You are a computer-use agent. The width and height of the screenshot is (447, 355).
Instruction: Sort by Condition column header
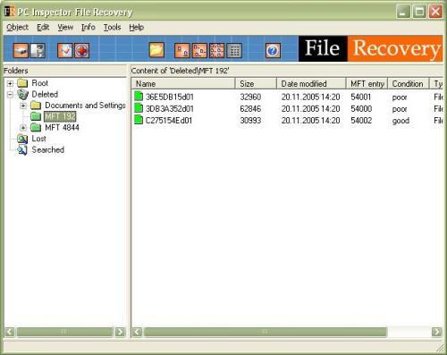point(409,84)
